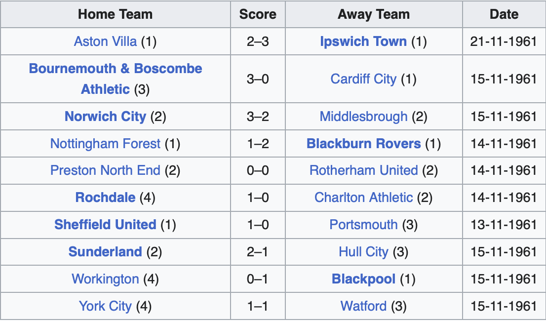Open the Aston Villa team link
The image size is (546, 322).
tap(105, 41)
